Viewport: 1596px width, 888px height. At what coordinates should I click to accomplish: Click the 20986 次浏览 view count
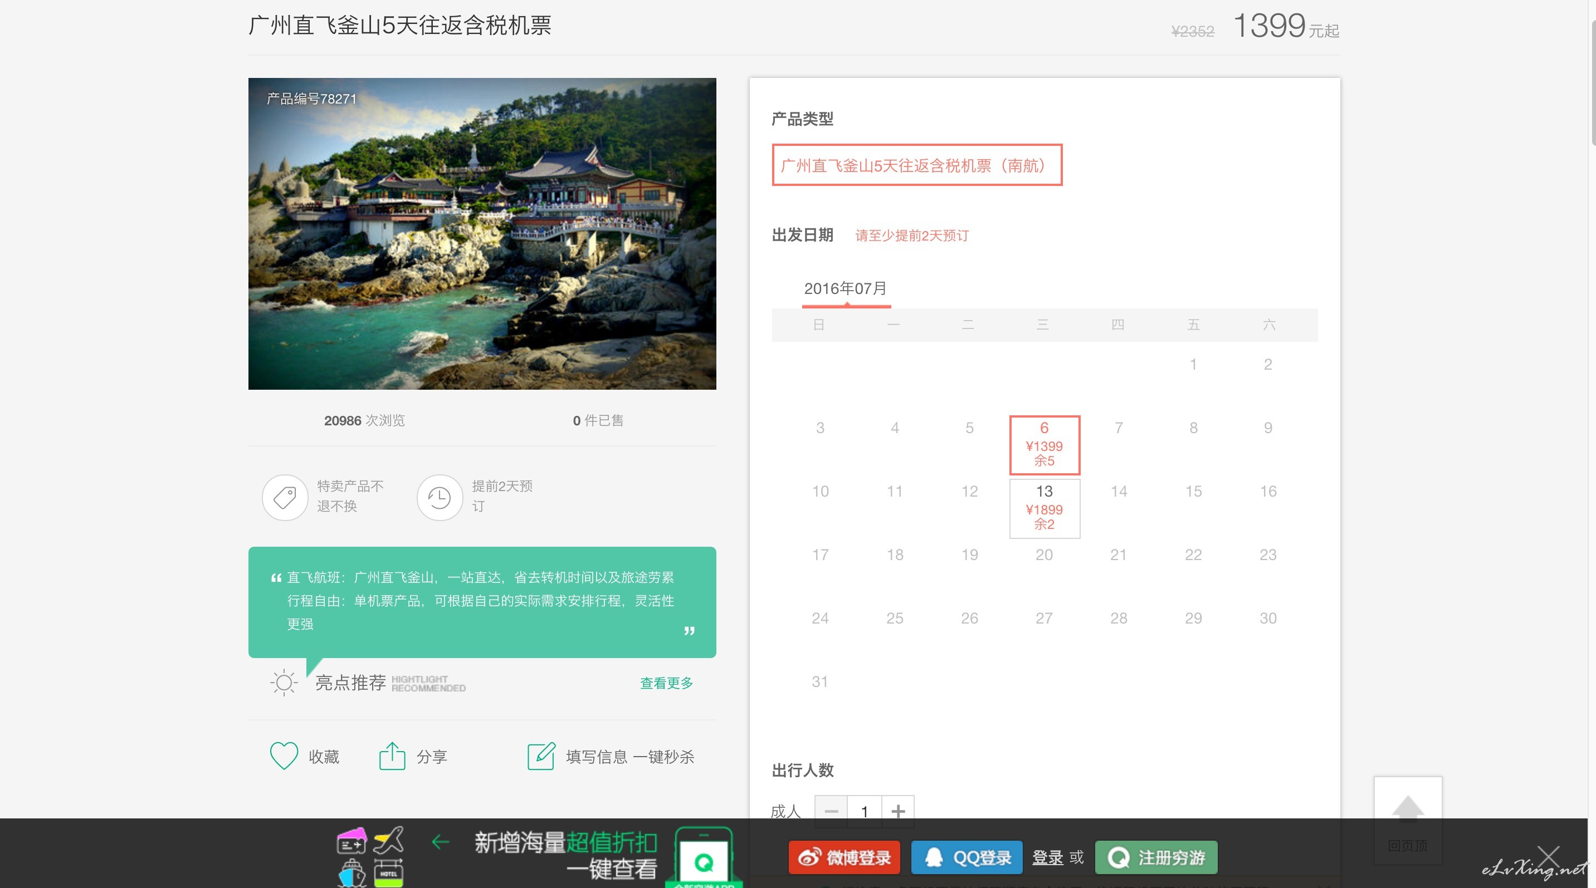coord(364,420)
